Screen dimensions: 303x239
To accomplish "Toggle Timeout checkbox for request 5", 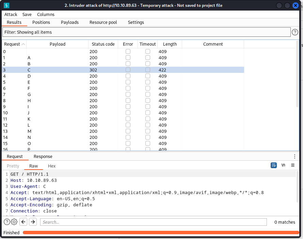I will [148, 82].
